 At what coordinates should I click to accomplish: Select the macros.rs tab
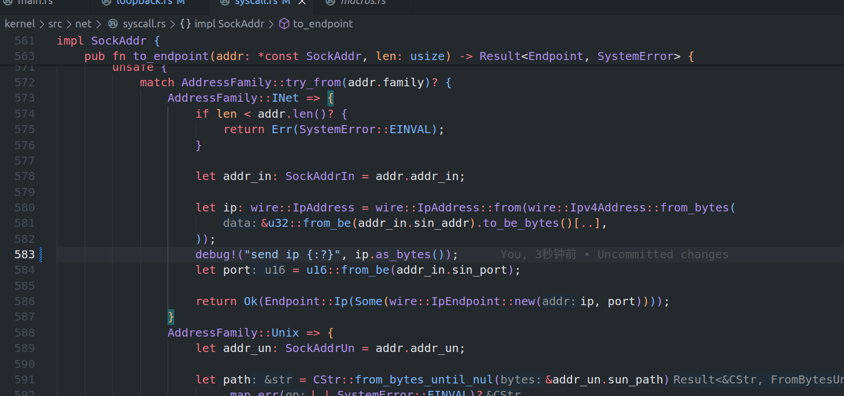pos(363,2)
